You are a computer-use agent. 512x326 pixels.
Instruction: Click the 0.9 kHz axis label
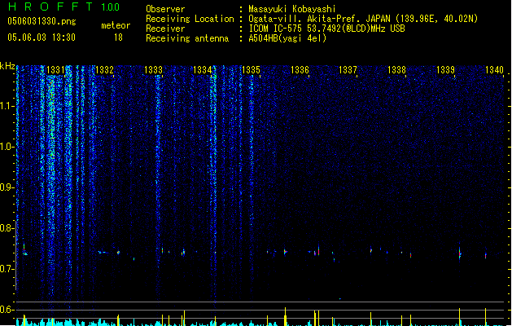7,187
